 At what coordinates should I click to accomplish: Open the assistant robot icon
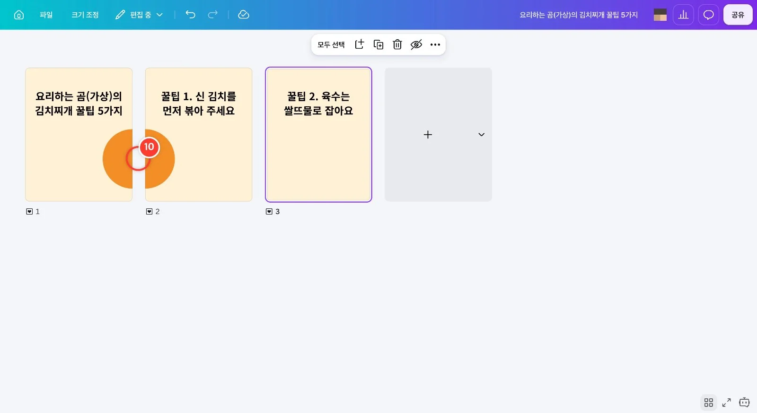tap(744, 403)
